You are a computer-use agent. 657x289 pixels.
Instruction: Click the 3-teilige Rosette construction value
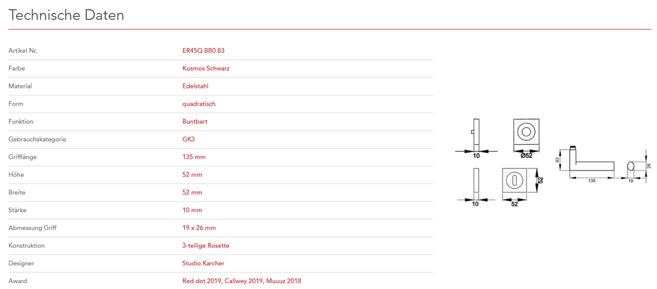coord(205,245)
